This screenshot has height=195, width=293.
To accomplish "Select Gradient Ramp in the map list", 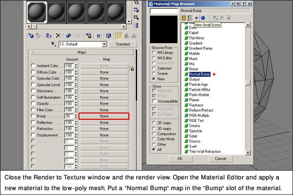I will [201, 48].
